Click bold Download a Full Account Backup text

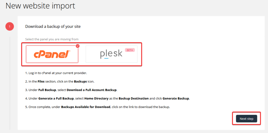pos(92,90)
